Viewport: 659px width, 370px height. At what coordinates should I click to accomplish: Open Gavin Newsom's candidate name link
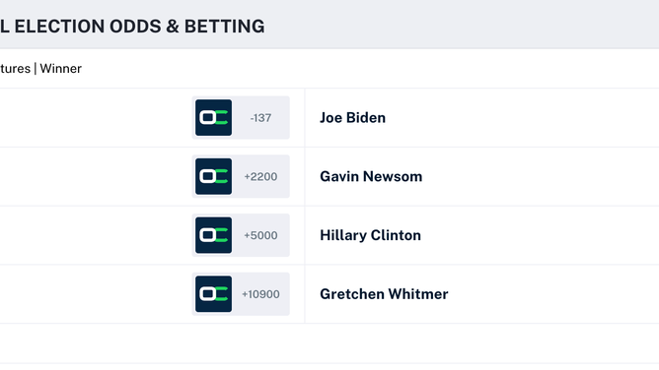pos(371,176)
